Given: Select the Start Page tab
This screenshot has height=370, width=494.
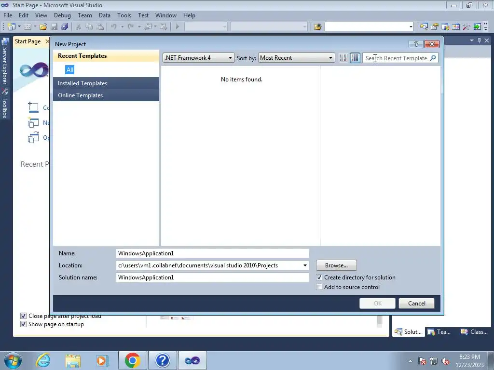Looking at the screenshot, I should (x=27, y=41).
